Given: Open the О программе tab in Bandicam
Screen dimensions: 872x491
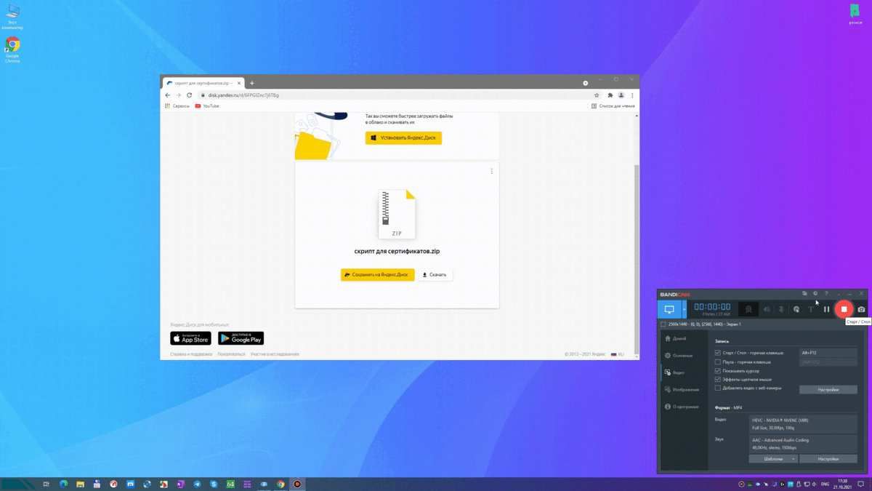Looking at the screenshot, I should [682, 407].
